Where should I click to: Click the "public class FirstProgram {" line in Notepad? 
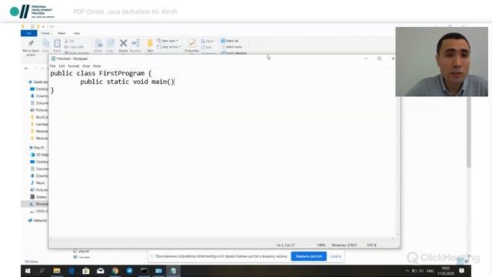[101, 73]
